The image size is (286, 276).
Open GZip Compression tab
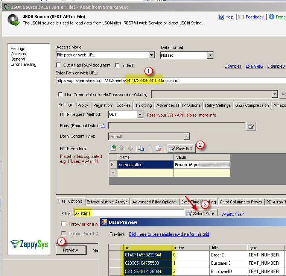point(252,105)
